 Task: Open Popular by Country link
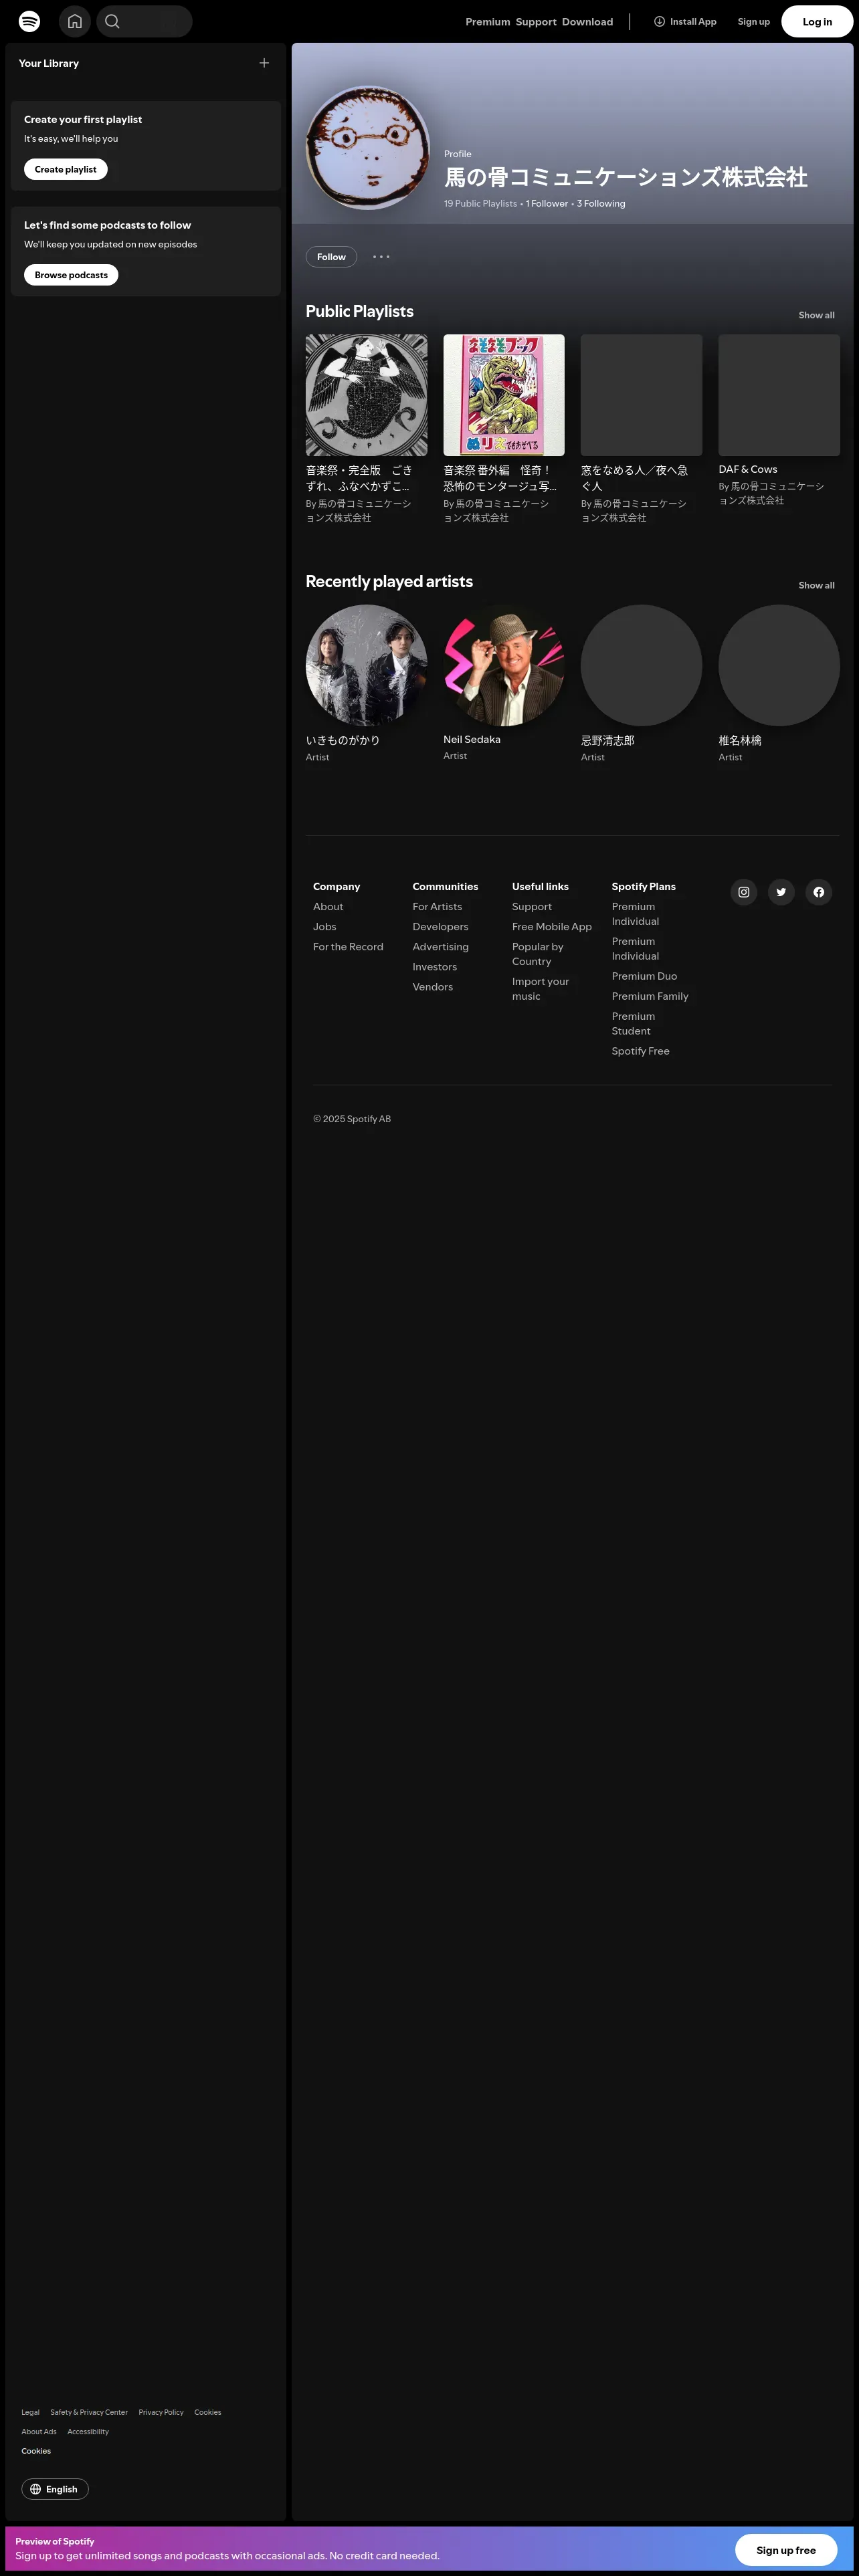click(x=538, y=954)
